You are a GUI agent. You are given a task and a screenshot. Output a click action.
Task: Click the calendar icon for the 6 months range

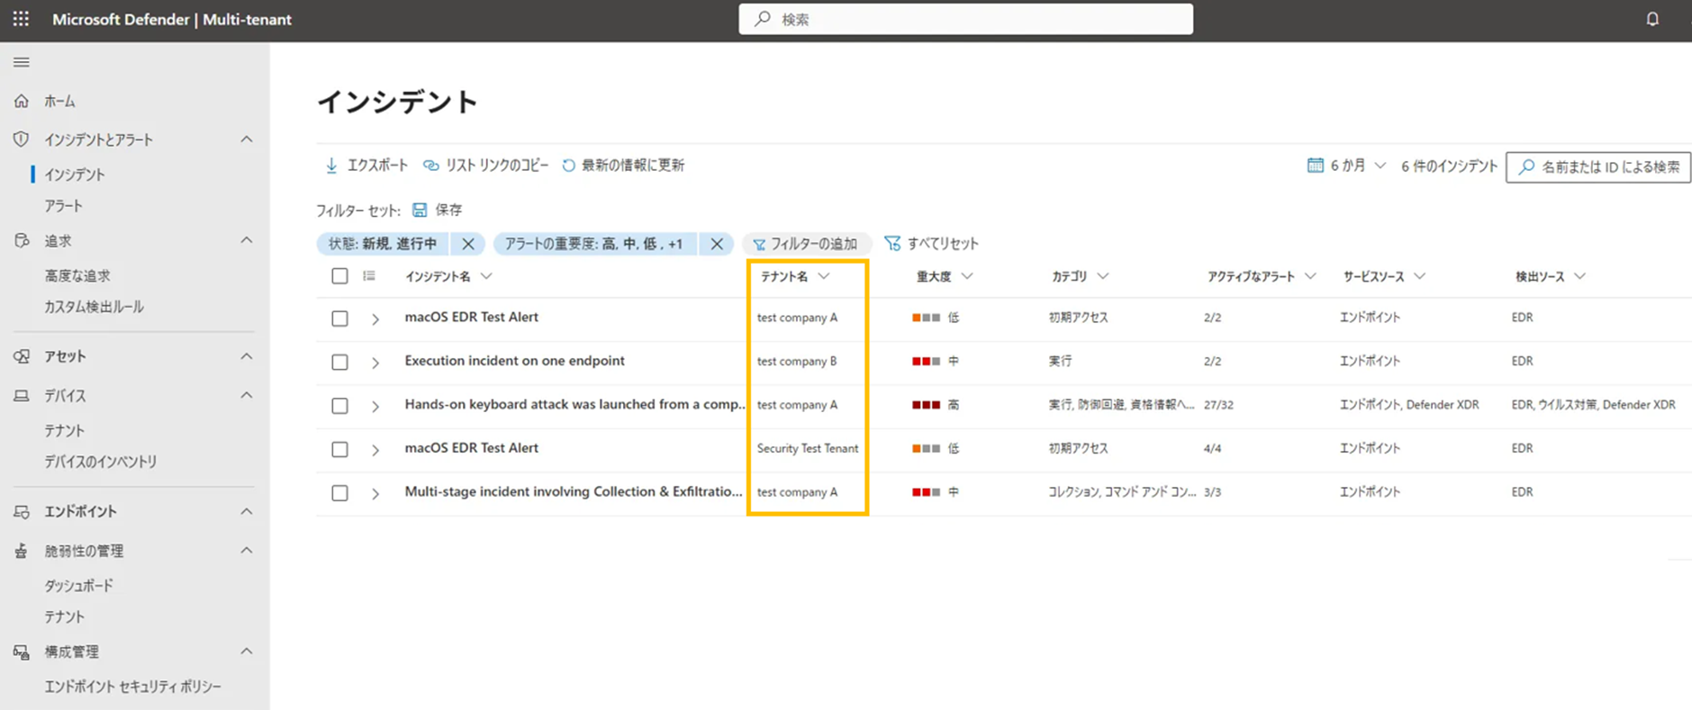(x=1316, y=166)
